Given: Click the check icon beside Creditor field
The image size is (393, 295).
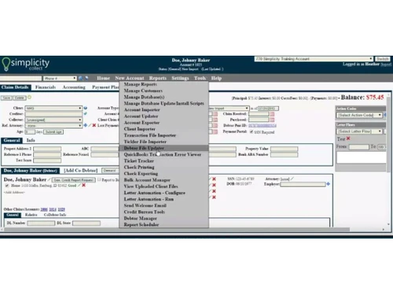Looking at the screenshot, I should pos(86,113).
